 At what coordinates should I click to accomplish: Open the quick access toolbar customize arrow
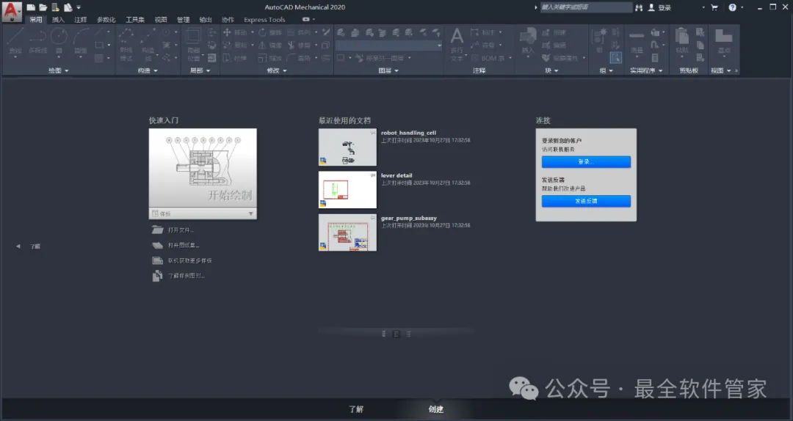click(x=79, y=7)
